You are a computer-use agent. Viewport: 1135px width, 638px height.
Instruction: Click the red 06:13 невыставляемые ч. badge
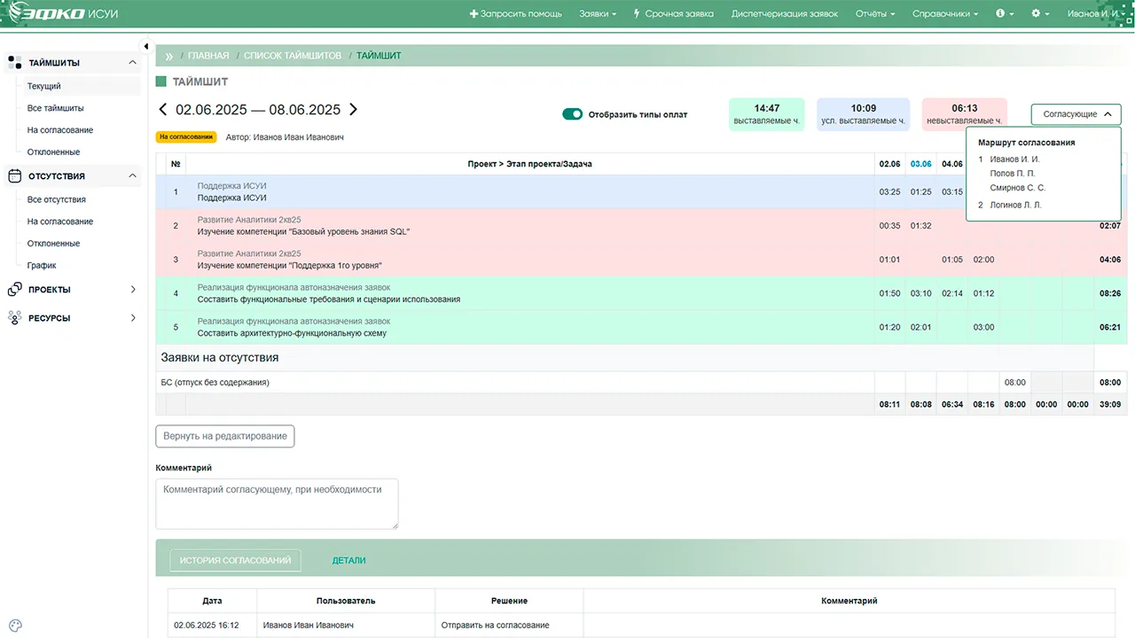coord(965,114)
